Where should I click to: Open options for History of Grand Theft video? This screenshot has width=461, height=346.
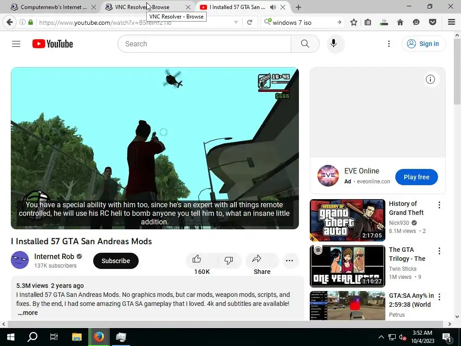439,205
